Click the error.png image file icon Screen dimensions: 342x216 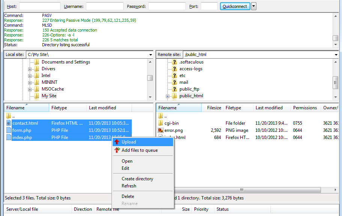(x=161, y=130)
